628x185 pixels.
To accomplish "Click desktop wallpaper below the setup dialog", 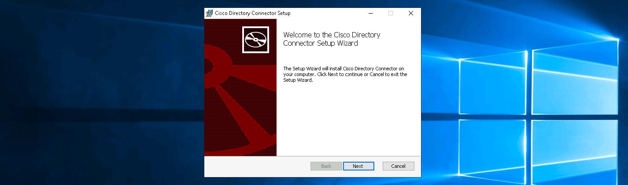I will pyautogui.click(x=313, y=181).
